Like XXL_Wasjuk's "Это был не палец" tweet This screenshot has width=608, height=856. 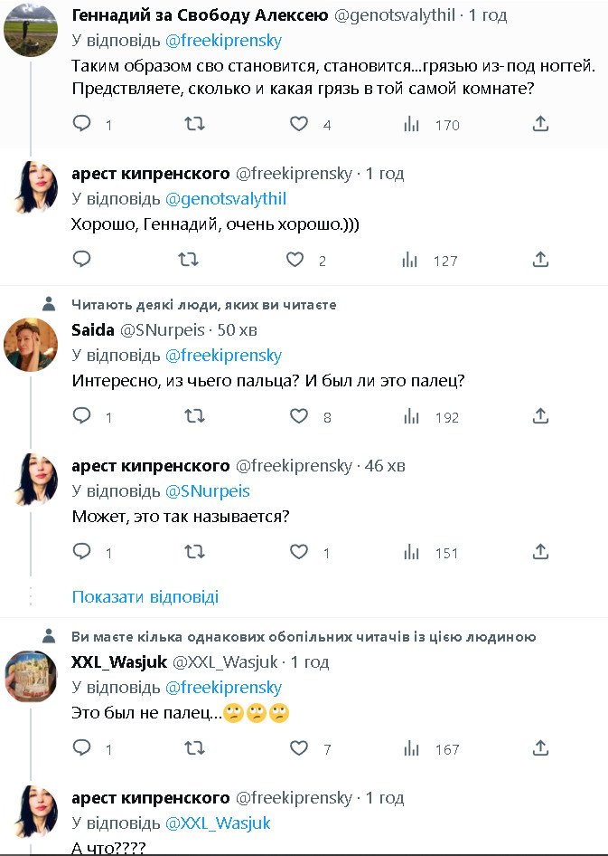(299, 748)
